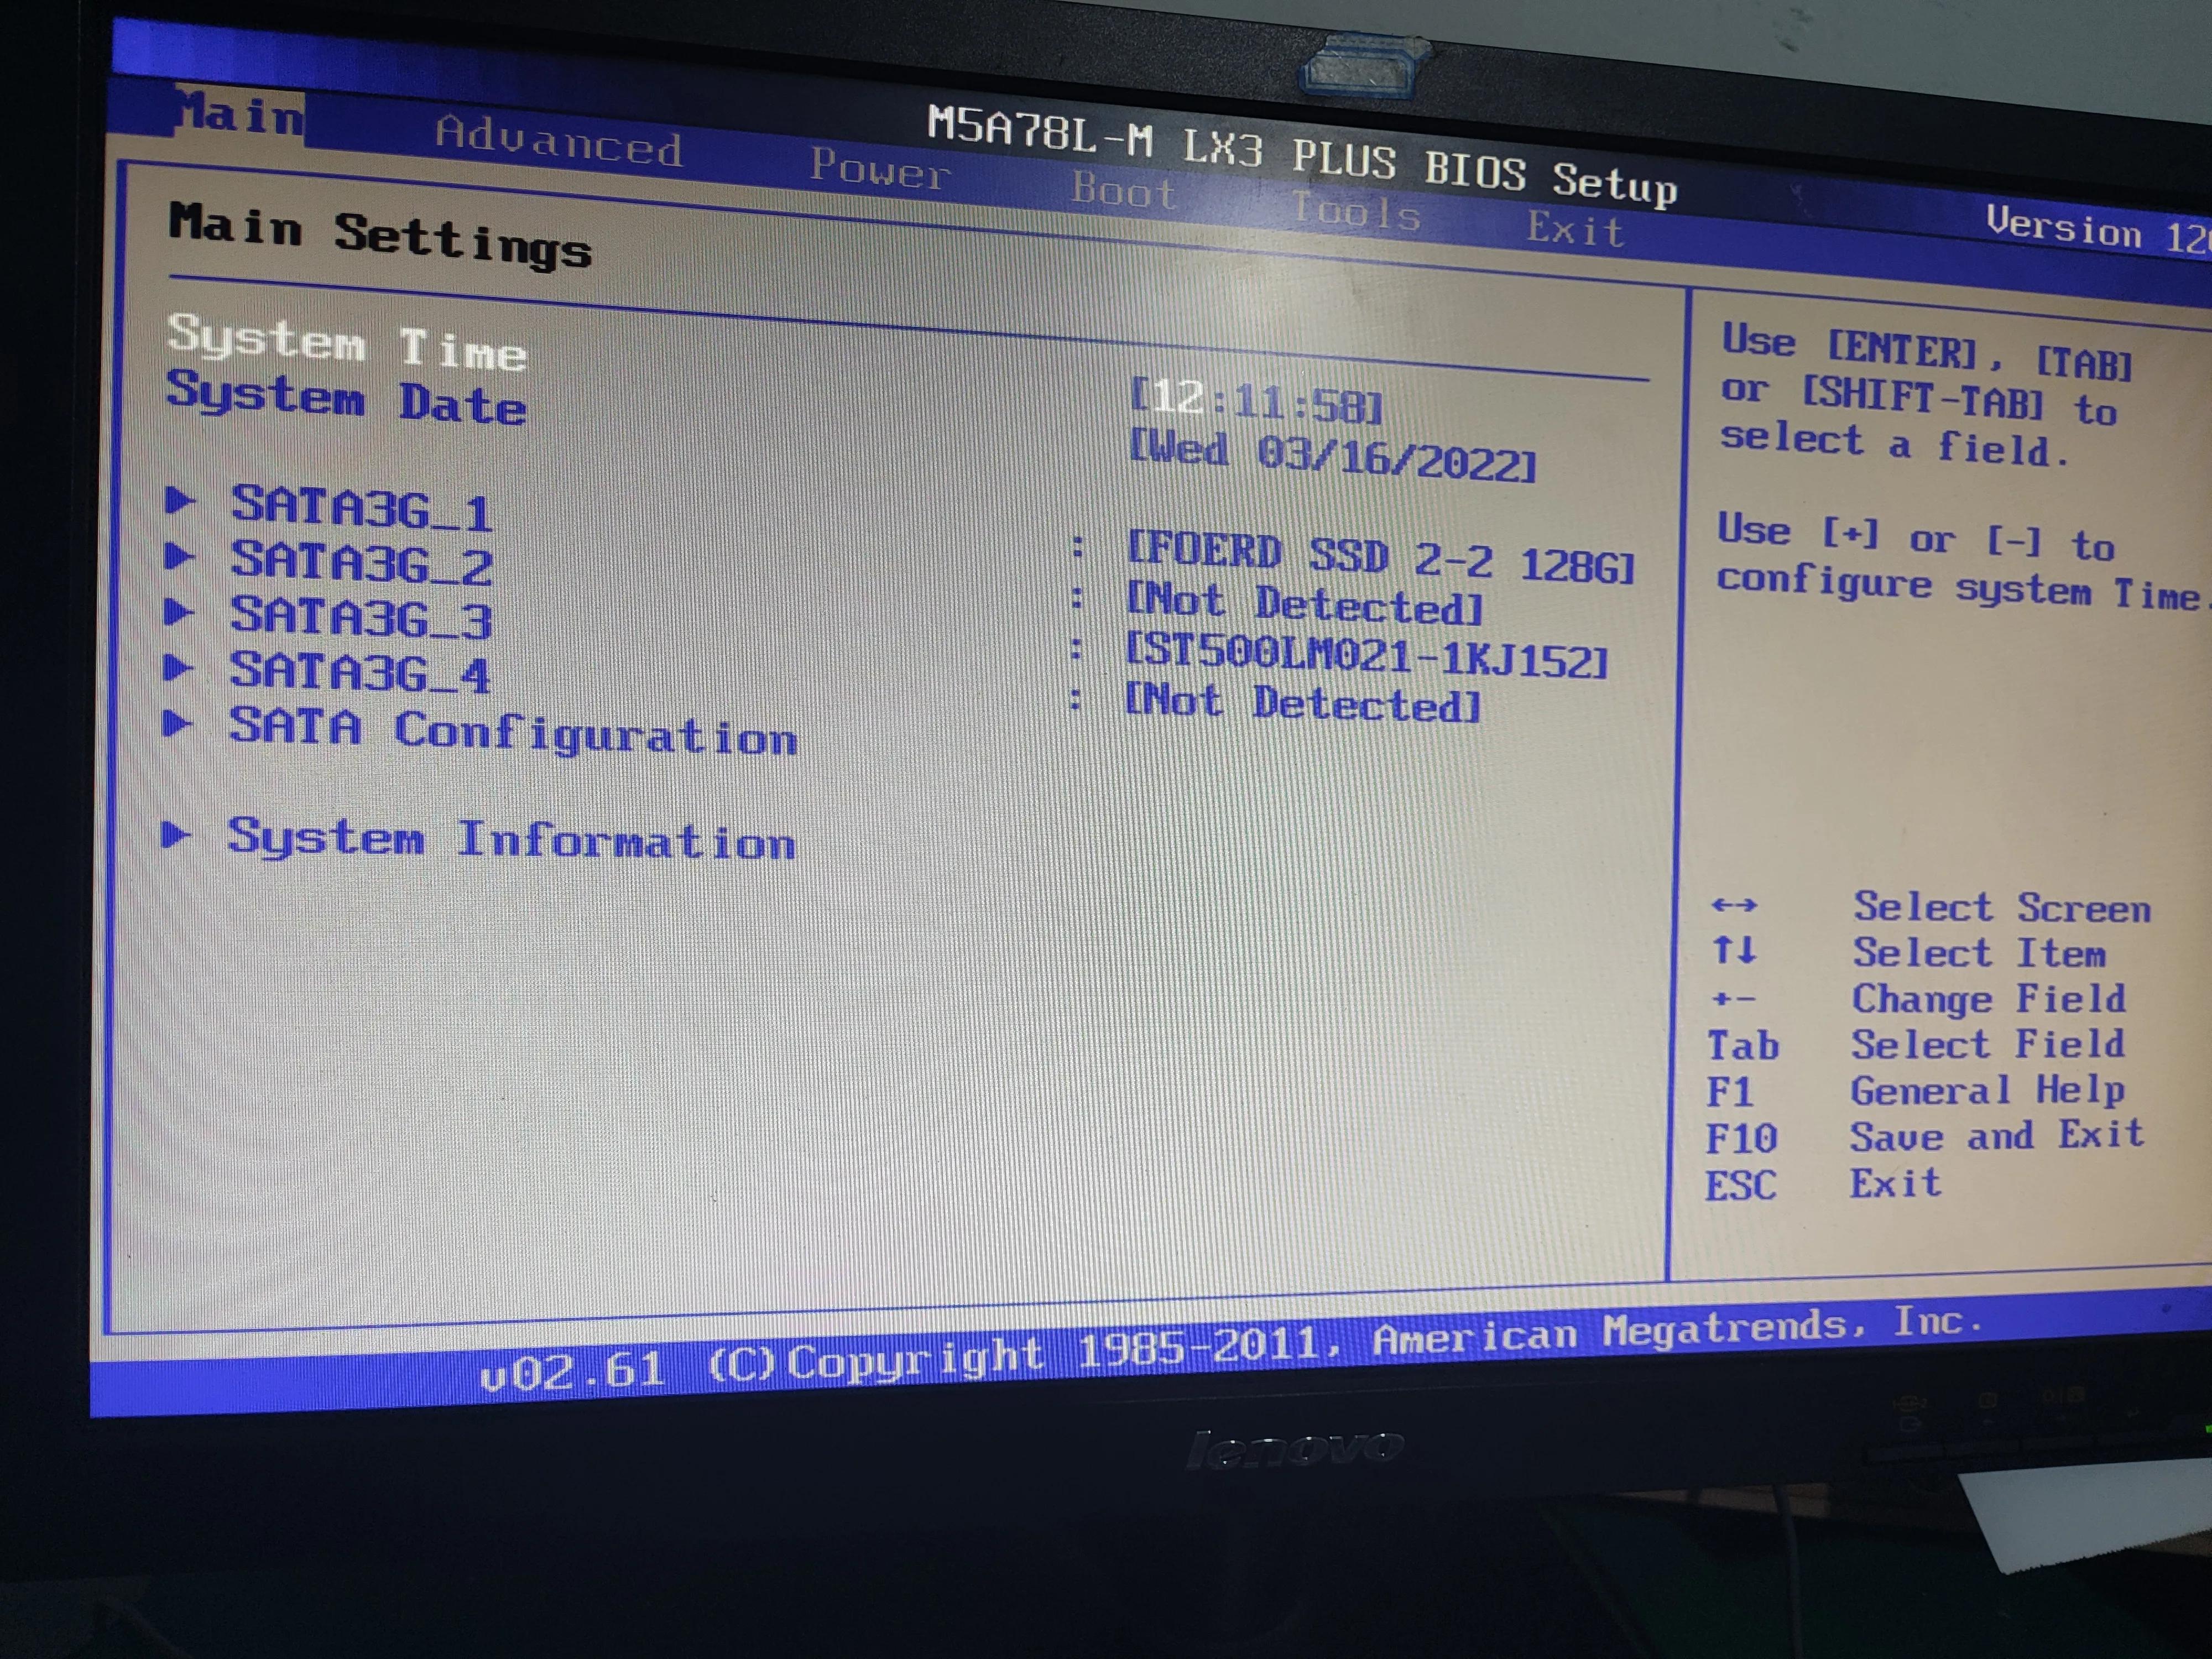
Task: Open the Power tab
Action: (879, 168)
